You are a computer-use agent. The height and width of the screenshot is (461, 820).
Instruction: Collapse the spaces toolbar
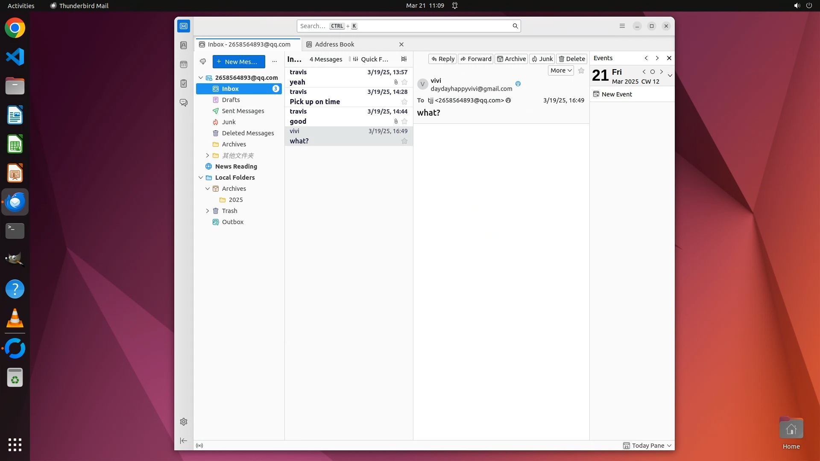184,441
